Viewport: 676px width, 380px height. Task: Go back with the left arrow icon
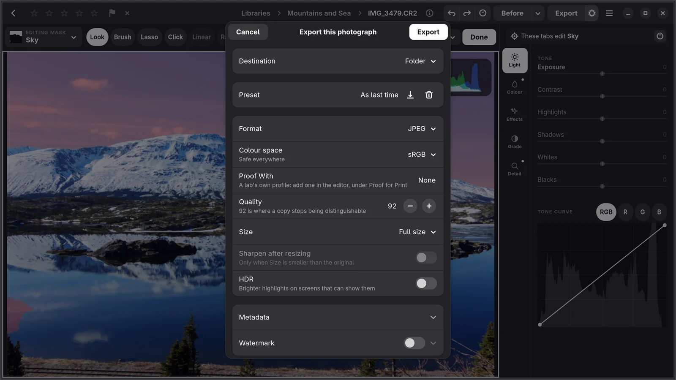click(13, 13)
